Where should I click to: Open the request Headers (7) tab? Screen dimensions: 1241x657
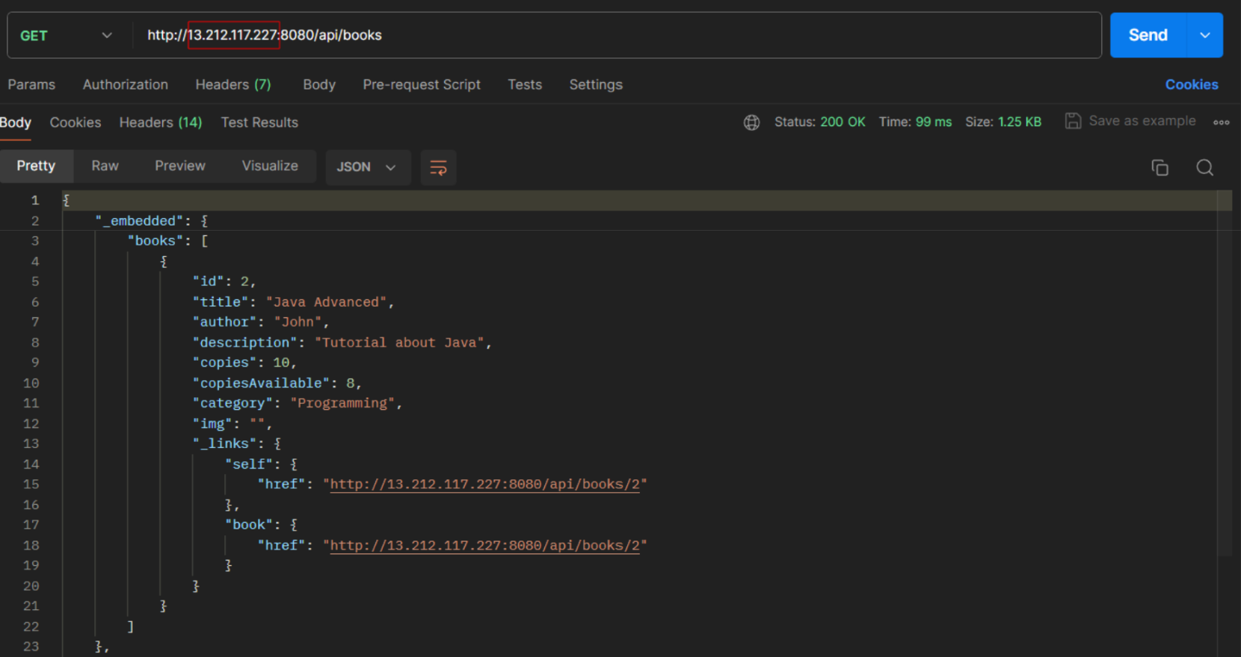click(x=233, y=84)
